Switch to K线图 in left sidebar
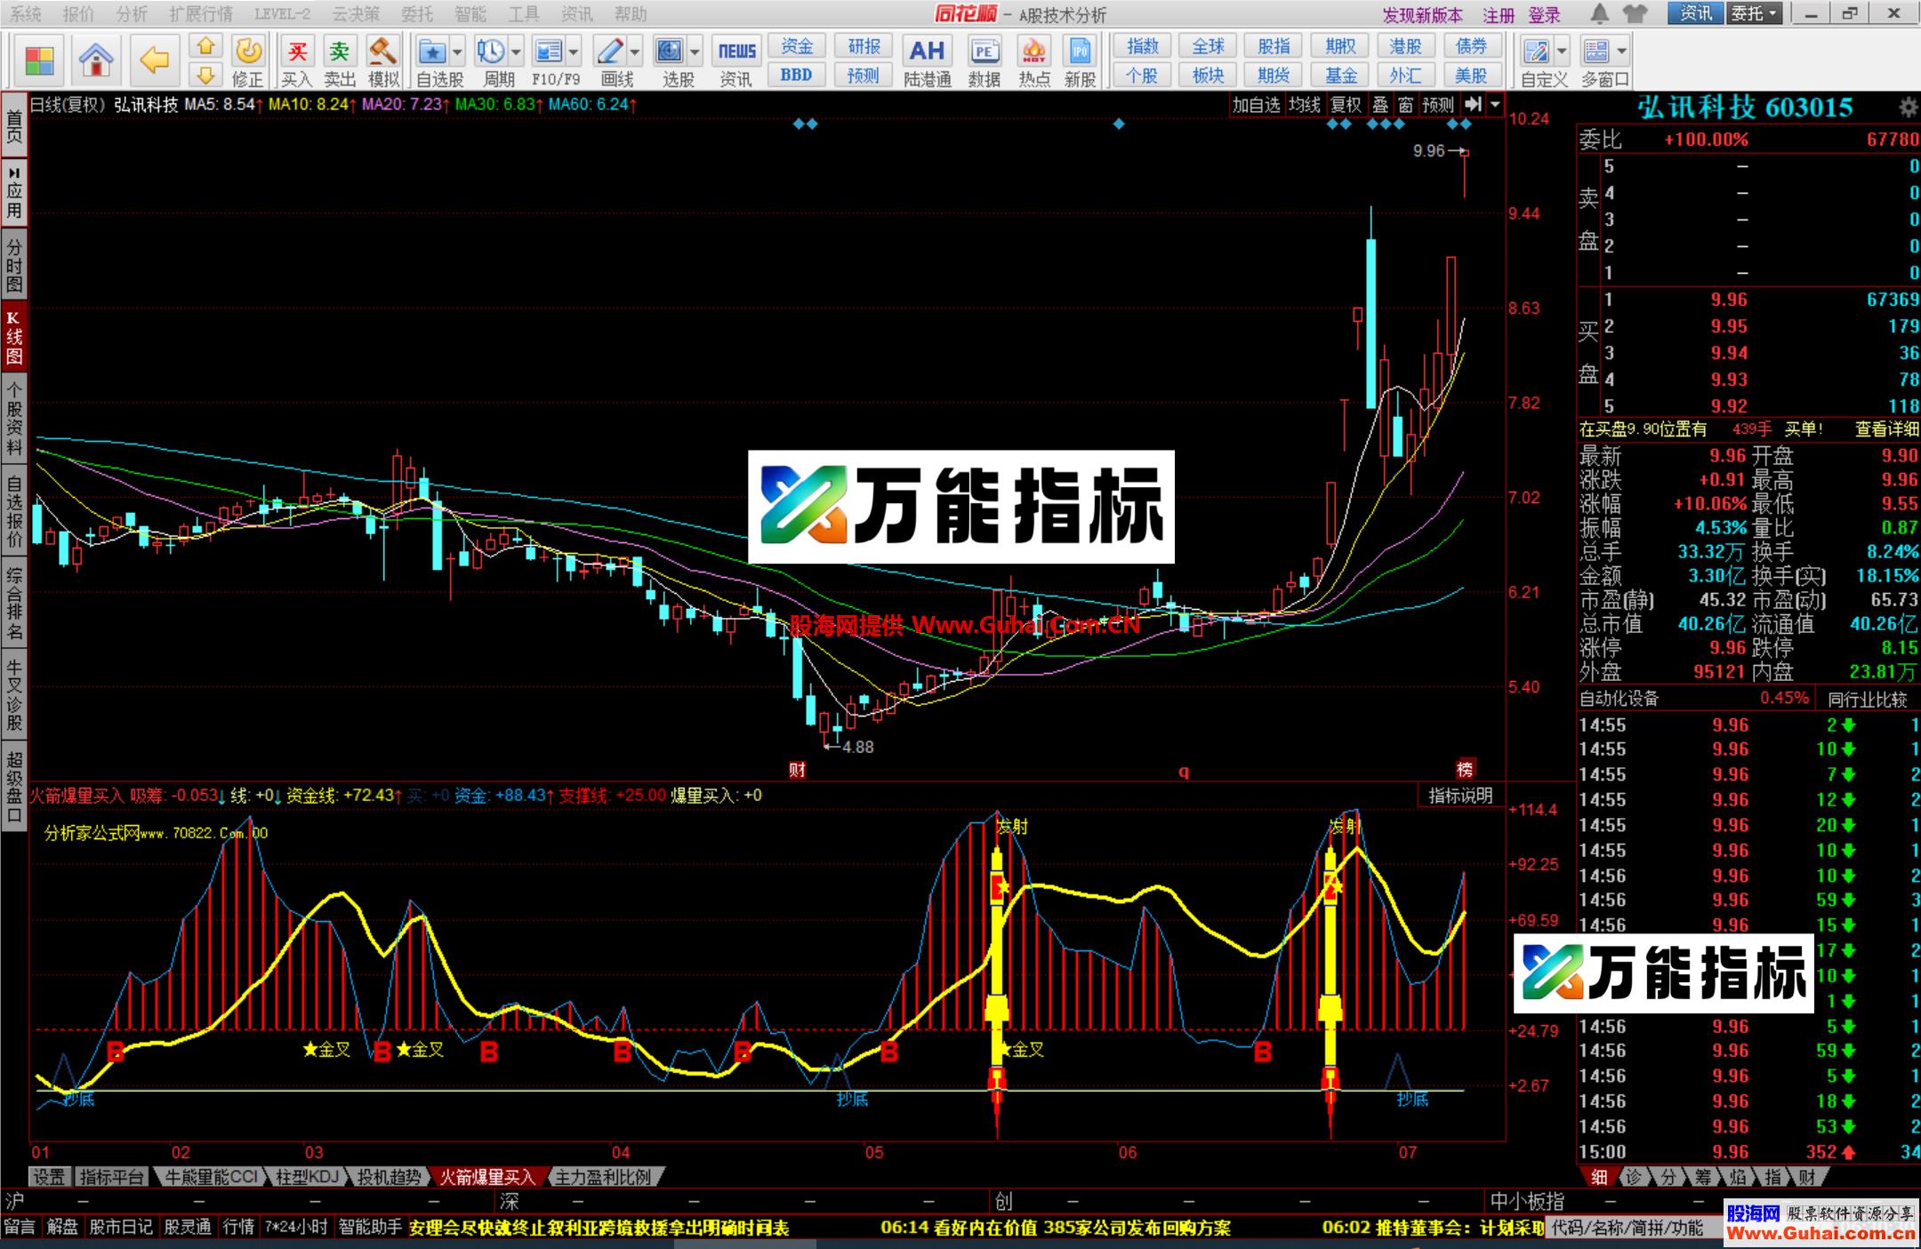 tap(13, 333)
